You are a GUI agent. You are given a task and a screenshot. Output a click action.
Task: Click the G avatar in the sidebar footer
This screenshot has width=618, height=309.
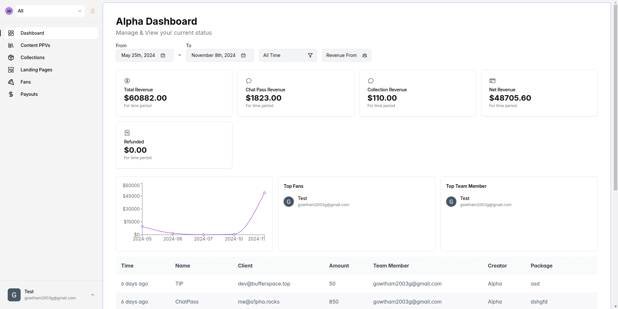(14, 295)
